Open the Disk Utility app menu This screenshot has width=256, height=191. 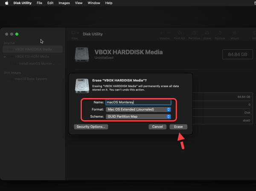22,3
